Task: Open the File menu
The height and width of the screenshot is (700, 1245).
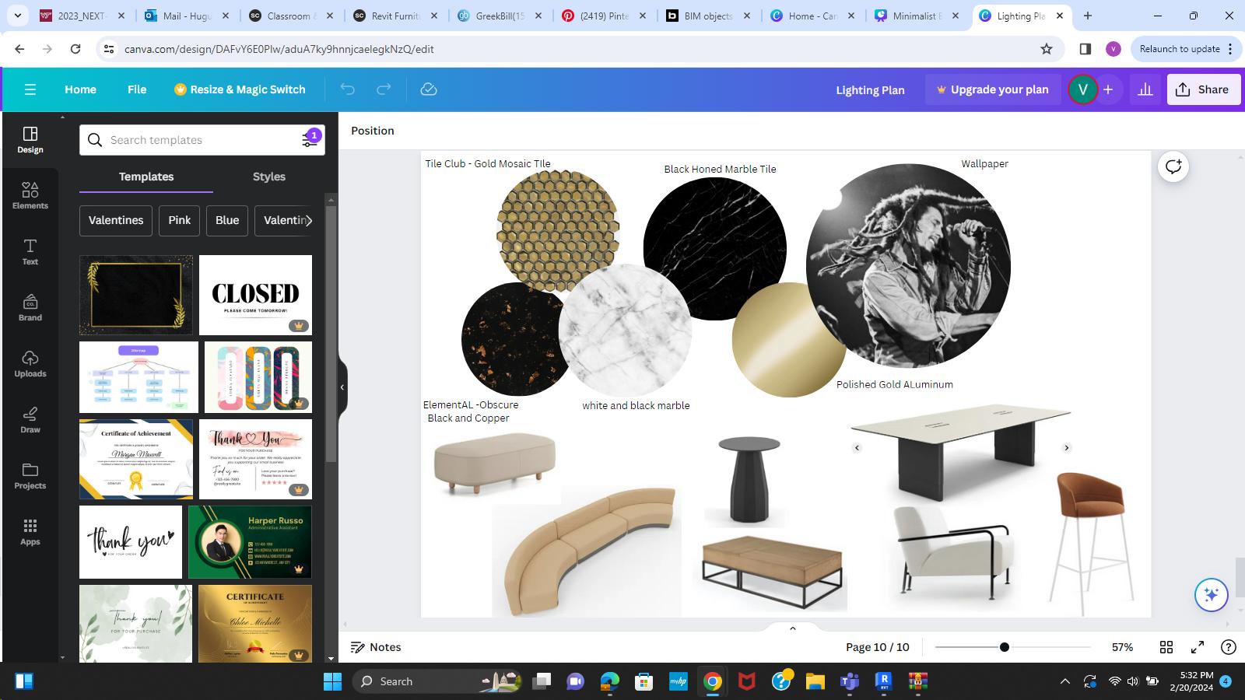Action: (x=137, y=89)
